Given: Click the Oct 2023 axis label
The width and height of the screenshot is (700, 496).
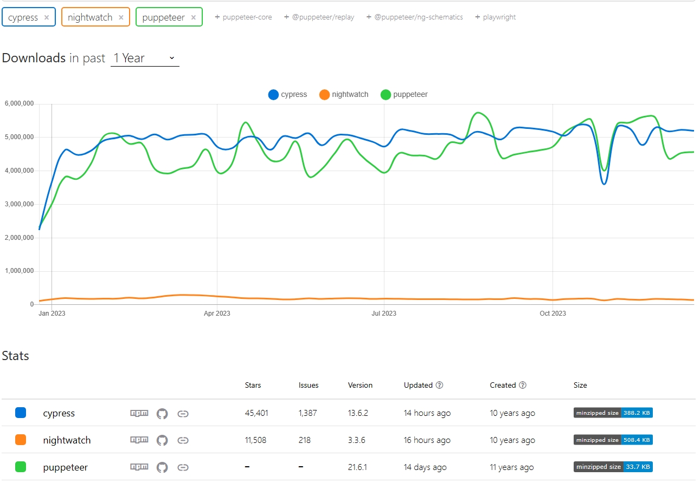Looking at the screenshot, I should (553, 314).
